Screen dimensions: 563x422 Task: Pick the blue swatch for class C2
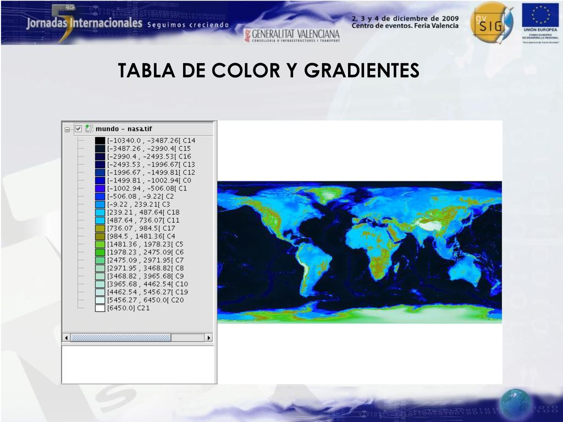(100, 196)
